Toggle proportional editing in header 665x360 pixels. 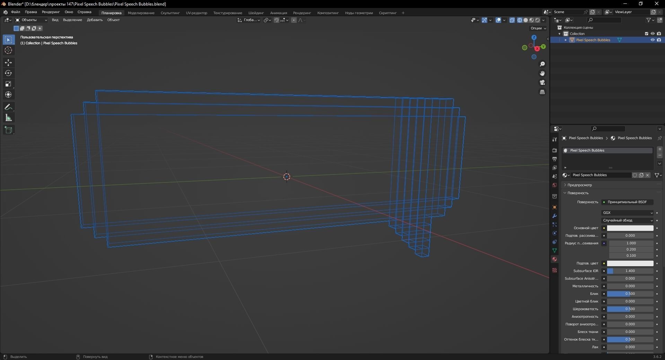tap(294, 20)
